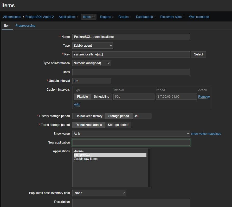Viewport: 232px width, 207px height.
Task: Choose Do not keep history option
Action: click(x=89, y=116)
